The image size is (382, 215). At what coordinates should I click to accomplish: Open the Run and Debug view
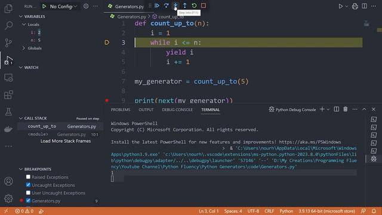click(x=8, y=60)
